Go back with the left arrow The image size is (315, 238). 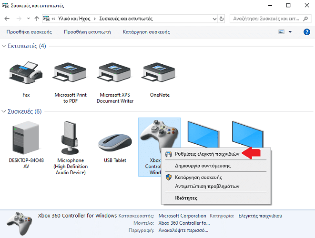[x=7, y=19]
